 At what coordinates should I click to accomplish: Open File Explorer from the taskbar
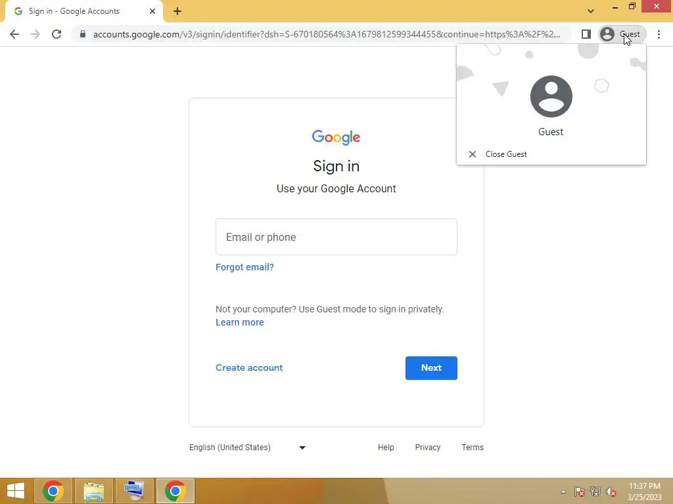point(93,491)
